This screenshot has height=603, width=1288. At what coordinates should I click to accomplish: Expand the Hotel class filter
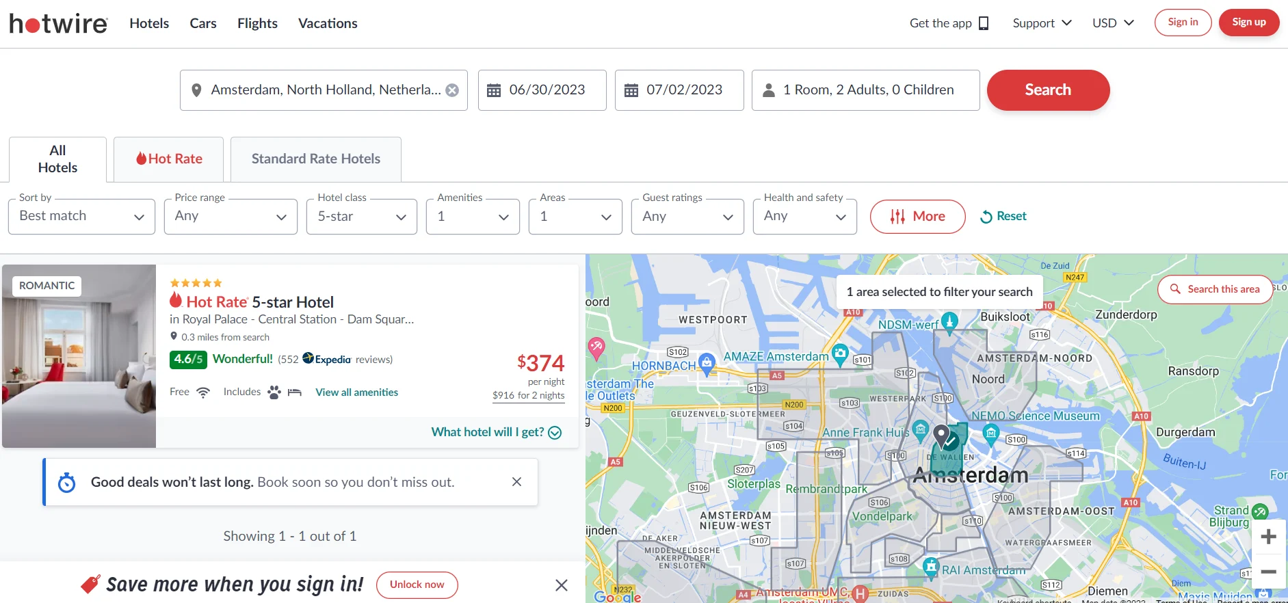click(361, 217)
